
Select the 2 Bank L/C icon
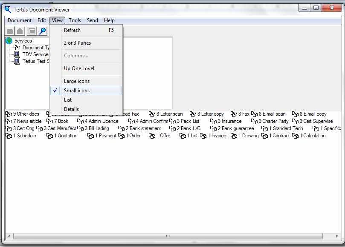(172, 128)
